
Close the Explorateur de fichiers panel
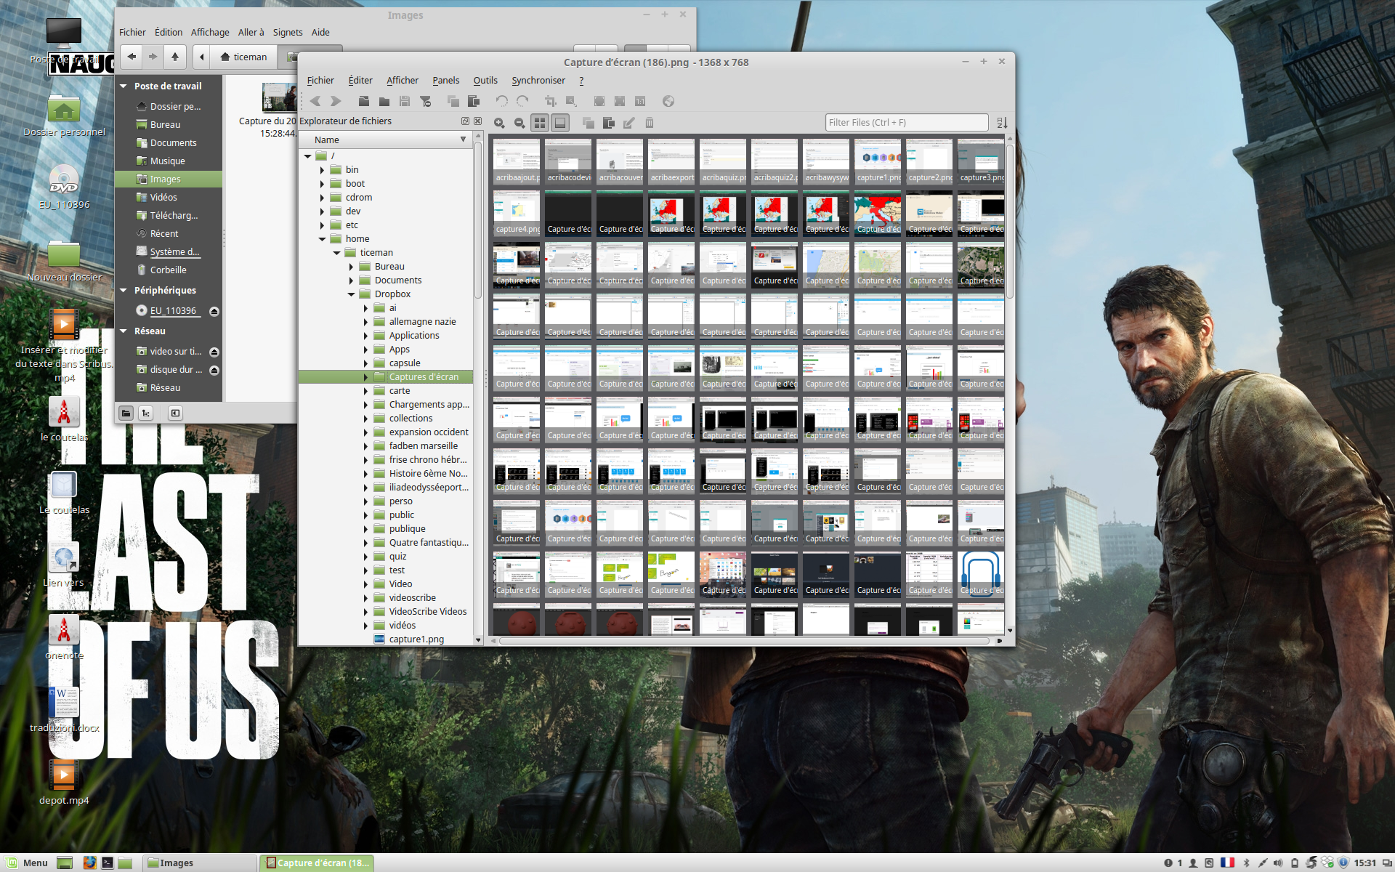(477, 121)
